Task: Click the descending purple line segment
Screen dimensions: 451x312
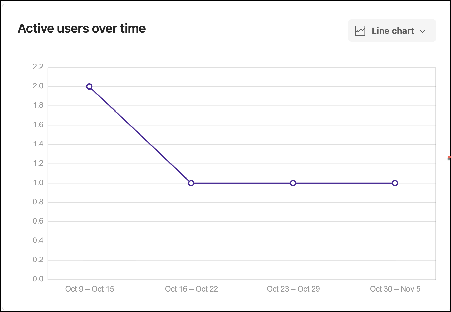Action: (140, 135)
